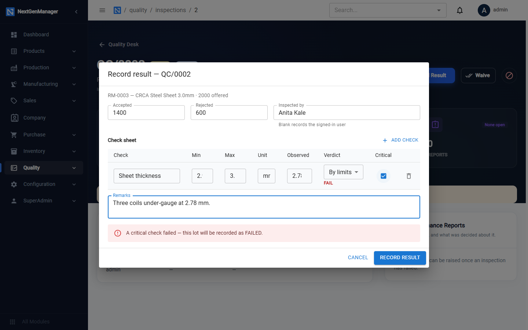Open the Configuration sidebar menu
528x330 pixels.
coord(44,184)
